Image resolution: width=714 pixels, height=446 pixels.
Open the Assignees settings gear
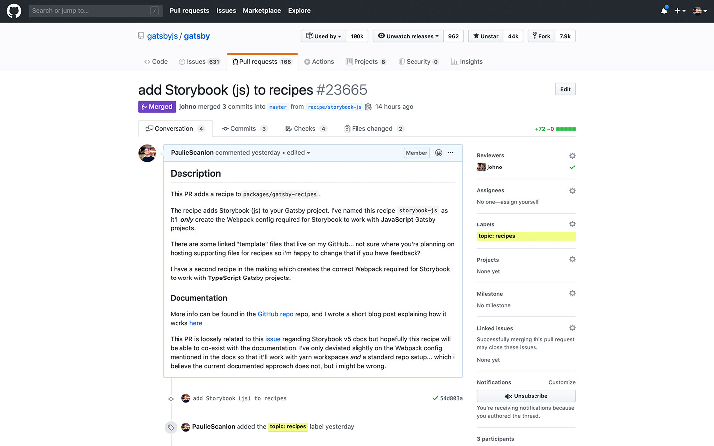pos(572,191)
